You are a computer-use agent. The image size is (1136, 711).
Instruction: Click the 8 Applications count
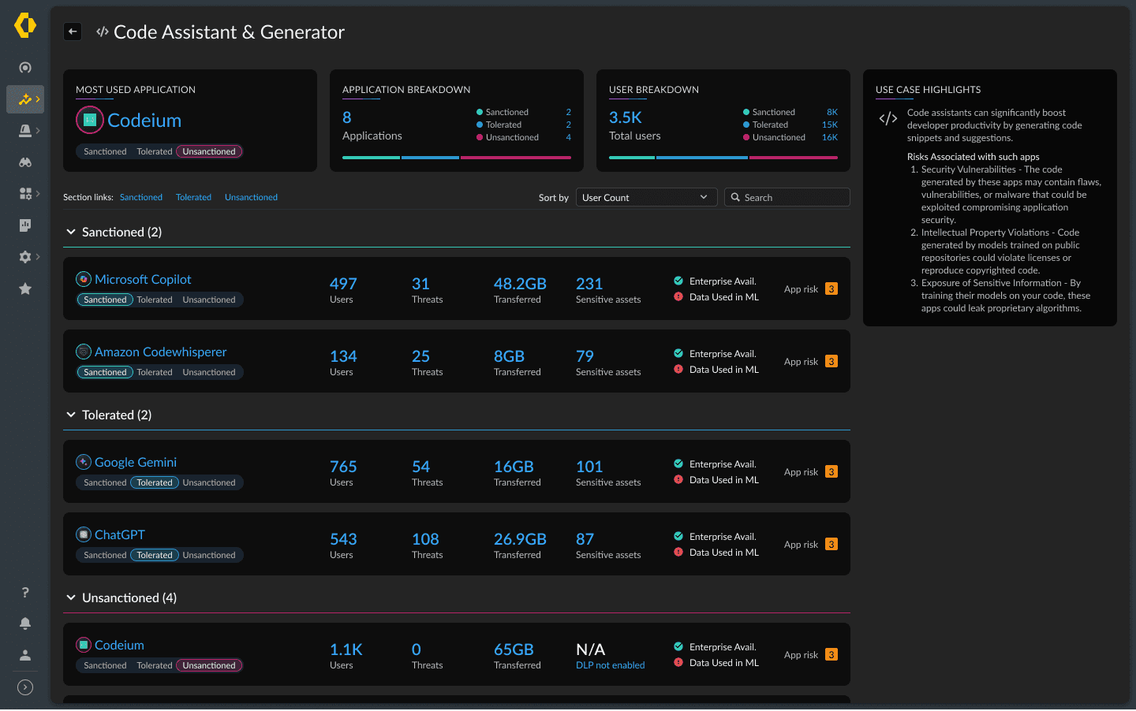pos(347,117)
